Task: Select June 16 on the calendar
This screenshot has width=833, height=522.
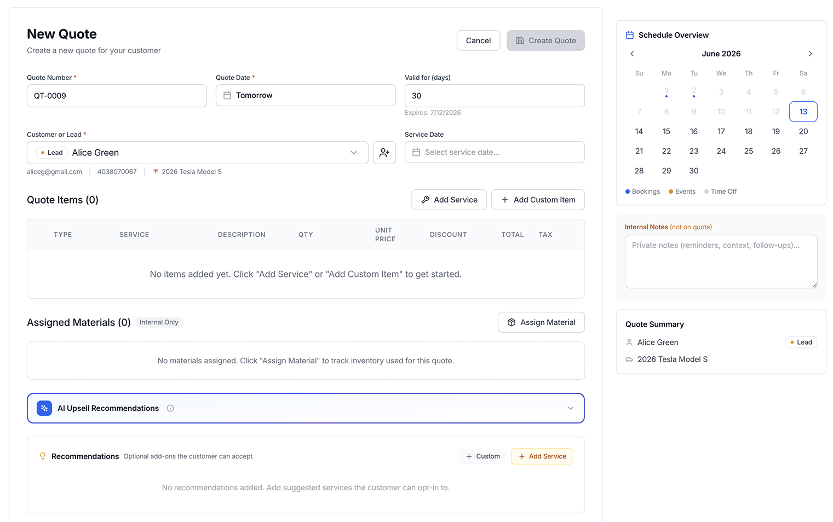Action: click(x=694, y=131)
